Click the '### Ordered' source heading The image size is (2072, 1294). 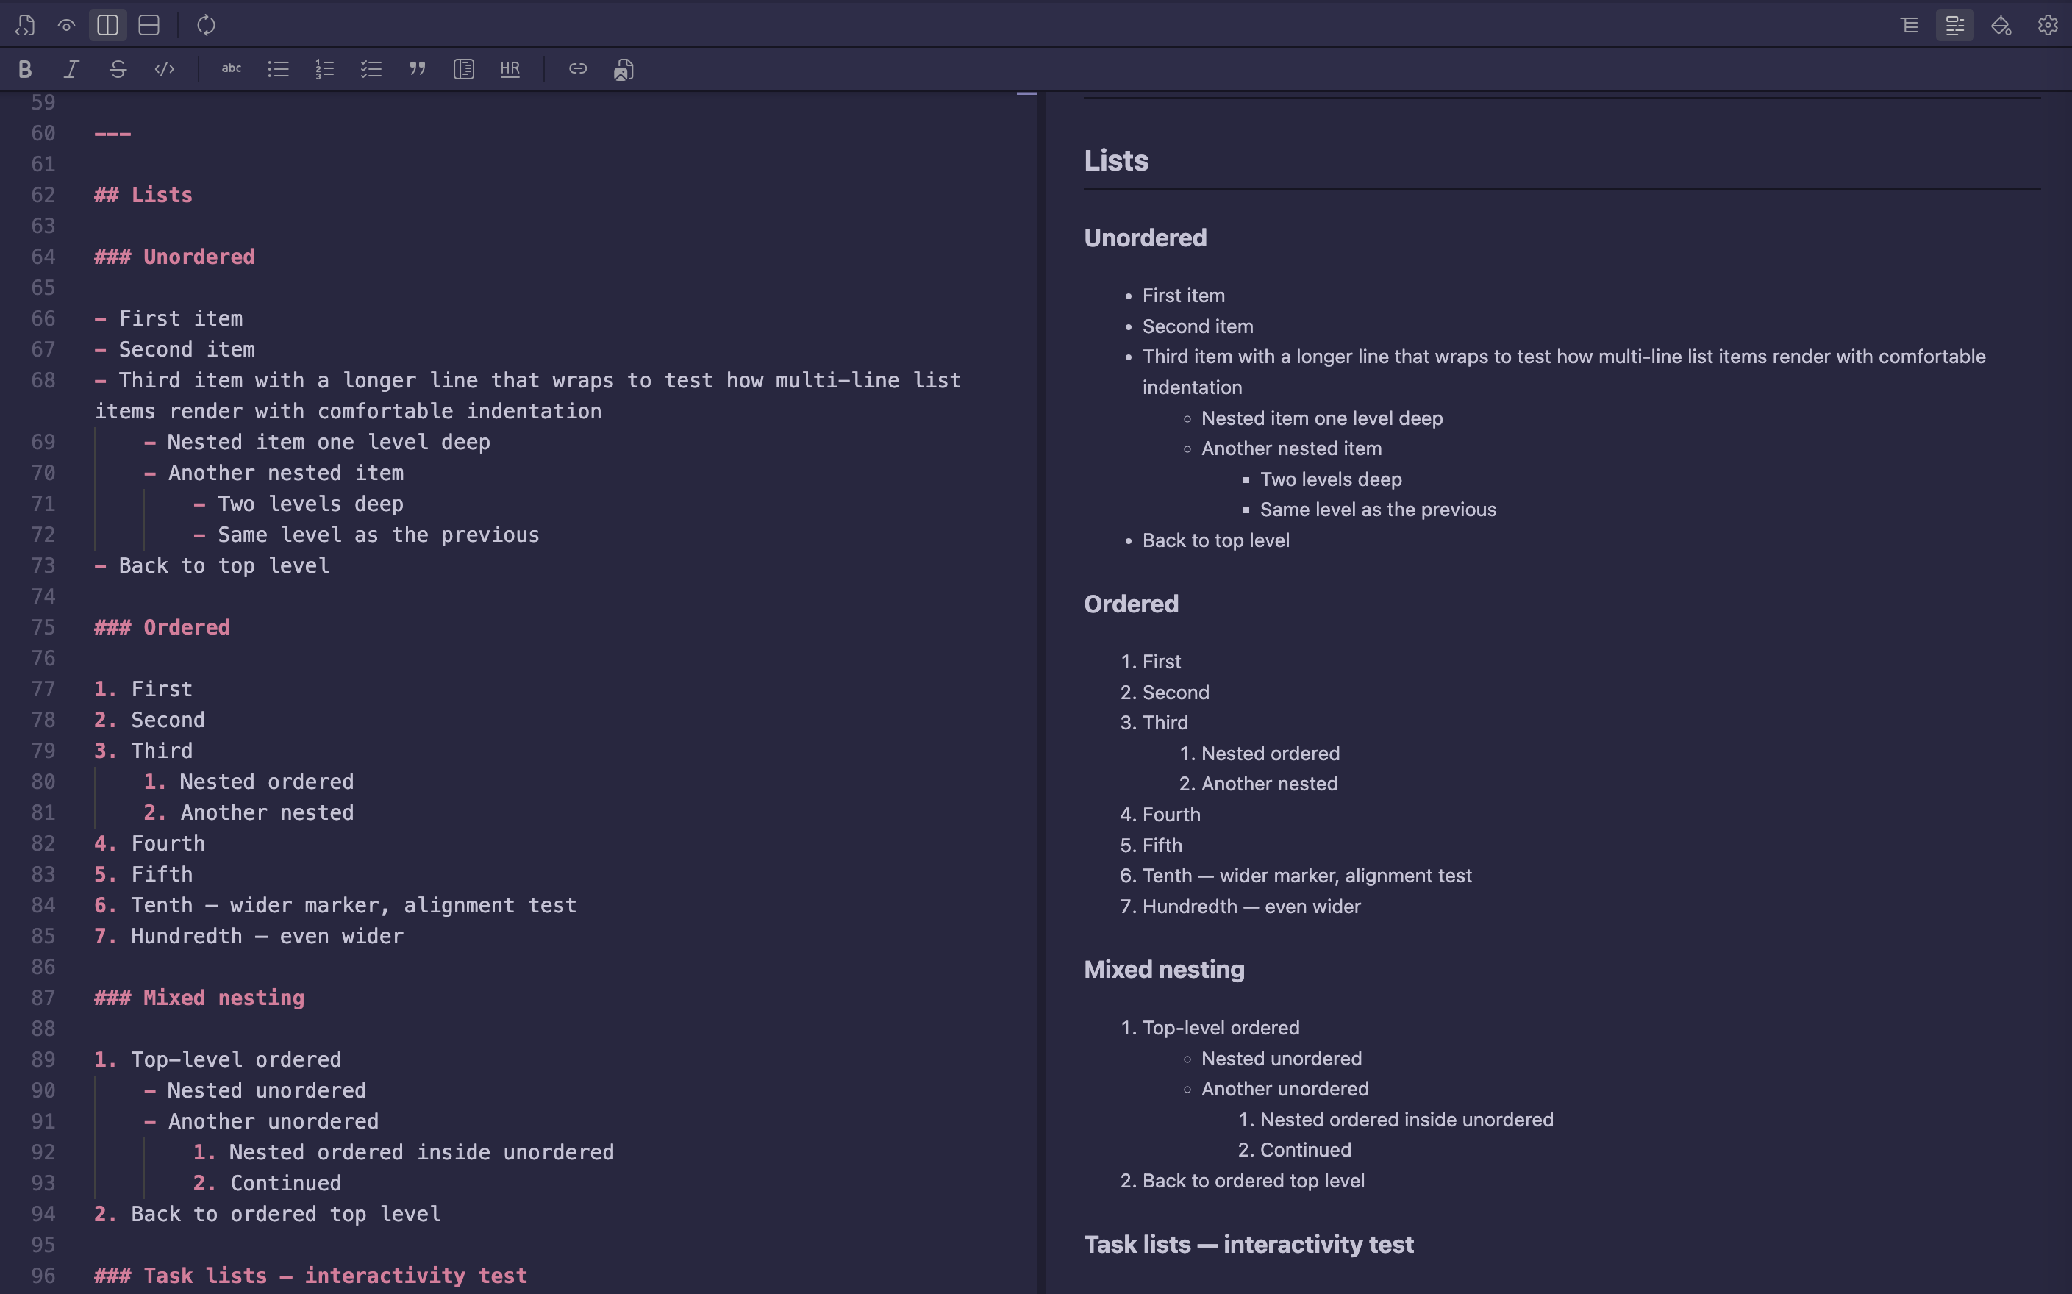(162, 627)
